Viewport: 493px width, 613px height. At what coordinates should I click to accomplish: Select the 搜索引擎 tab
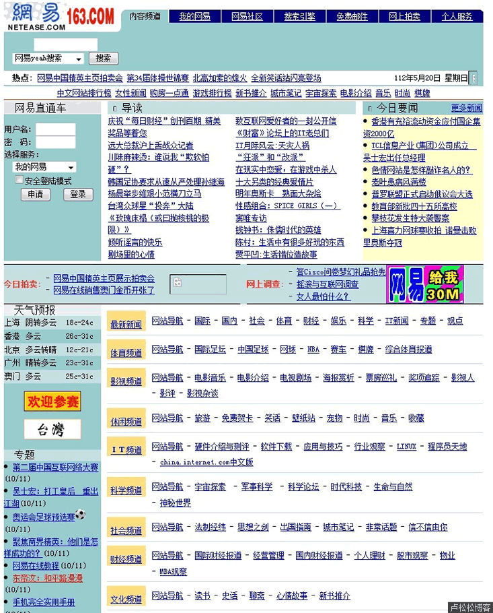[x=299, y=17]
